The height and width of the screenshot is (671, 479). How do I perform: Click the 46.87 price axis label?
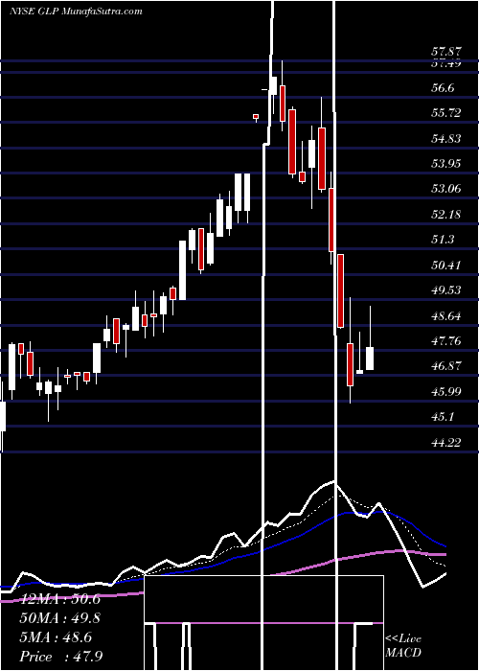point(446,366)
